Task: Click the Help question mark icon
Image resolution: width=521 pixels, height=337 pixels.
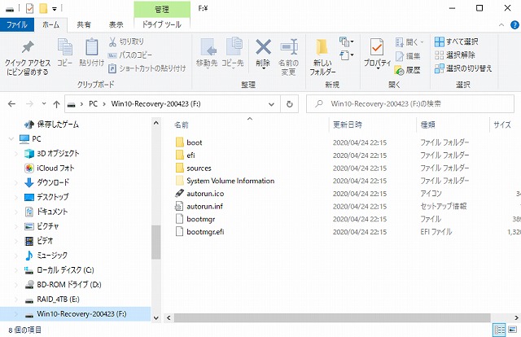Action: pos(514,25)
